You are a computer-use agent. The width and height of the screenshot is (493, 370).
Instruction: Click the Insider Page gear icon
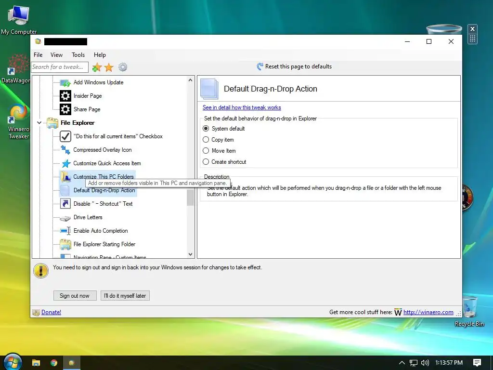click(65, 96)
